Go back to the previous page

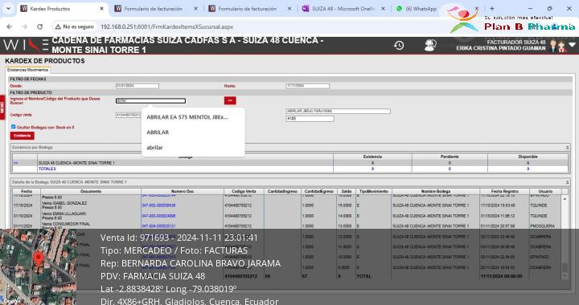[10, 27]
